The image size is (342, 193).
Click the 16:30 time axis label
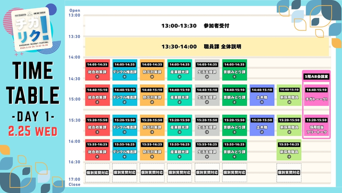click(x=75, y=162)
